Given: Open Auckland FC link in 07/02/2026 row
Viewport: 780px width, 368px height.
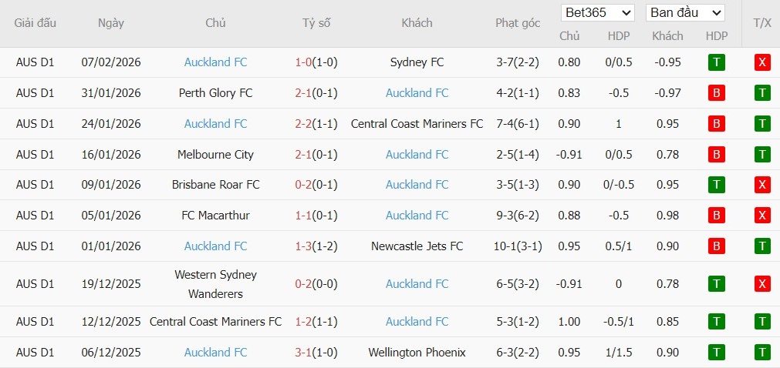Looking at the screenshot, I should [x=215, y=62].
